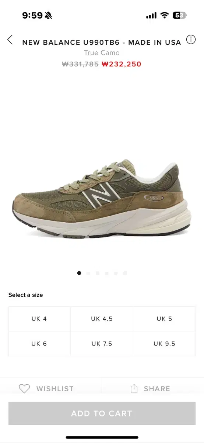Tap the wishlist heart icon
Screen dimensions: 204x443
pyautogui.click(x=24, y=388)
